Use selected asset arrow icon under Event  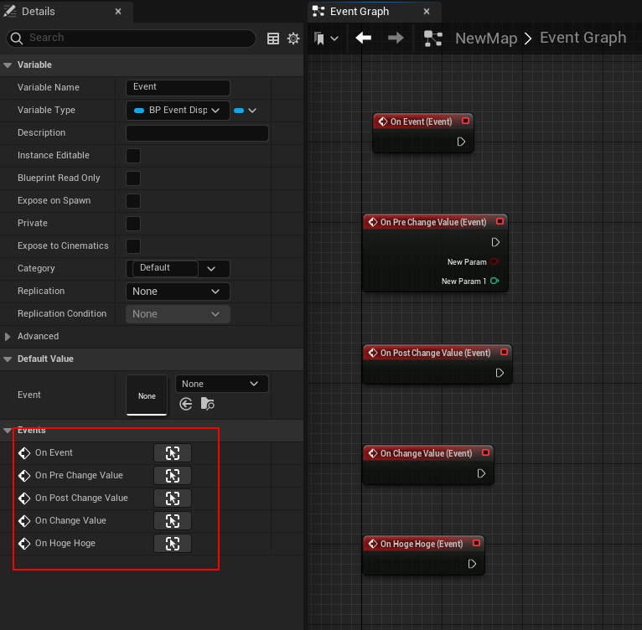[186, 404]
